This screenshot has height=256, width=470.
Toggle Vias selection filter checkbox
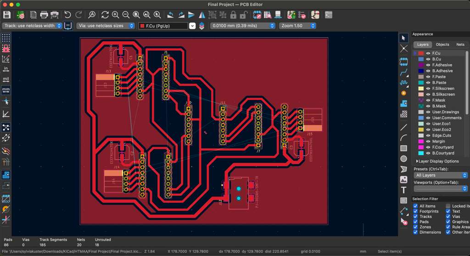pyautogui.click(x=448, y=217)
